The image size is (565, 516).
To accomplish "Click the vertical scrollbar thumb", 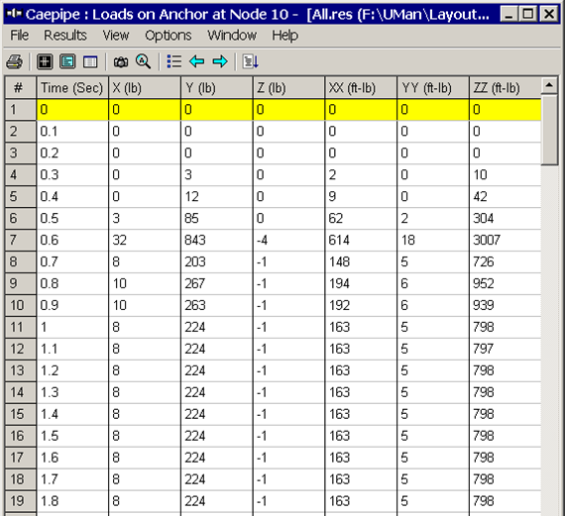I will point(549,130).
